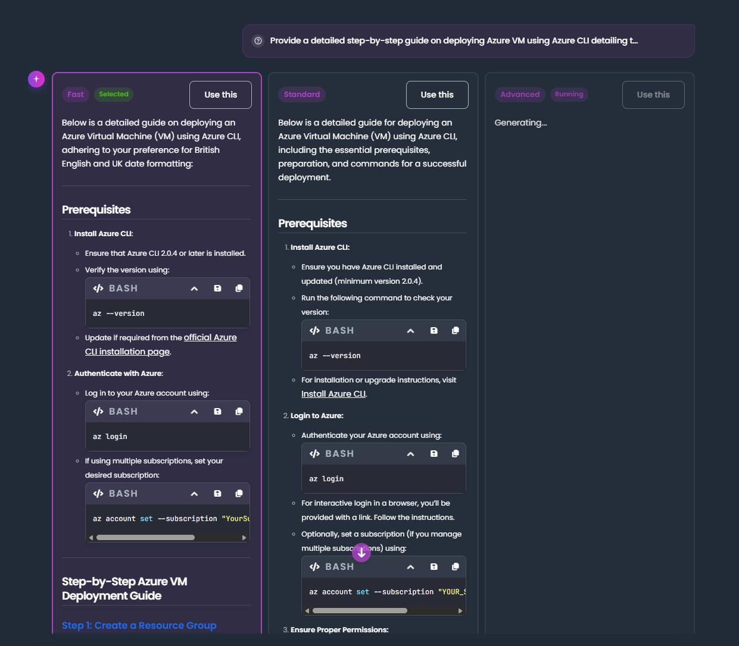
Task: Collapse the az login code block in Standard column
Action: [x=410, y=454]
